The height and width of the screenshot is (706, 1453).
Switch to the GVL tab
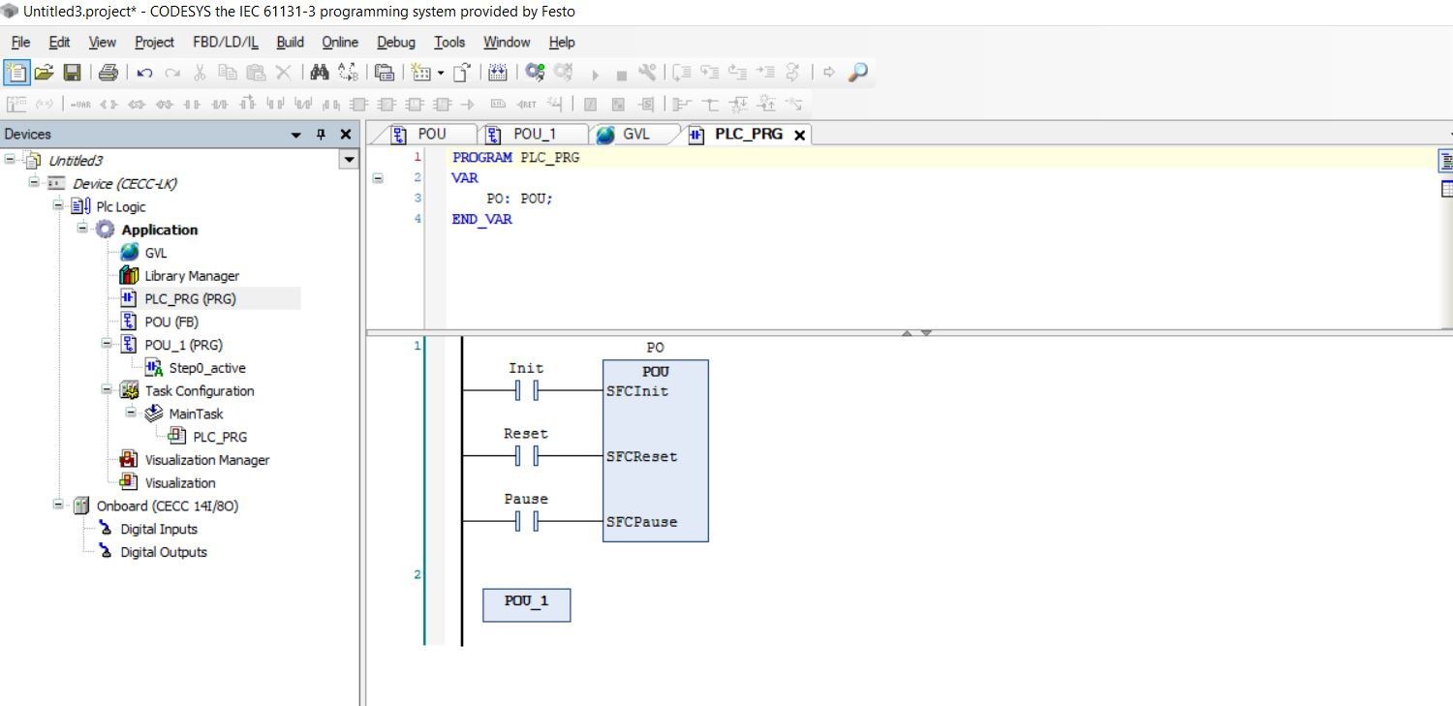[x=635, y=135]
